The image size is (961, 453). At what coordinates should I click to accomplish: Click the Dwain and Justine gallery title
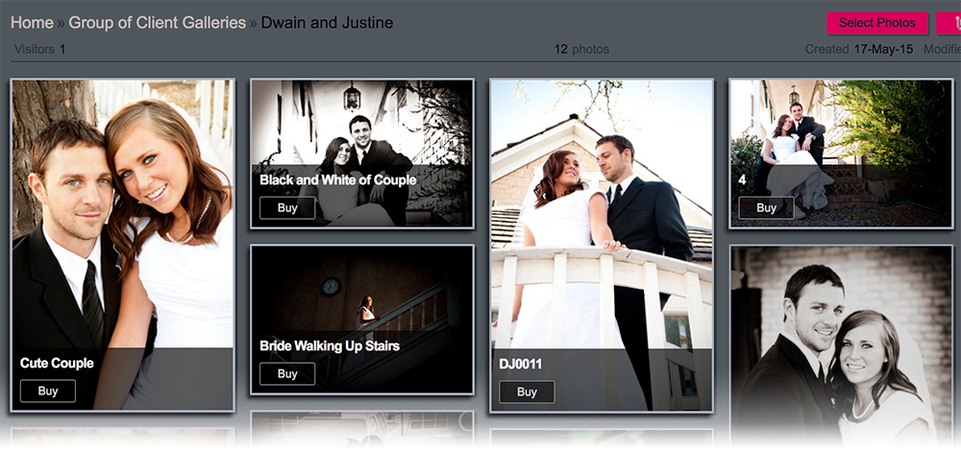click(327, 23)
